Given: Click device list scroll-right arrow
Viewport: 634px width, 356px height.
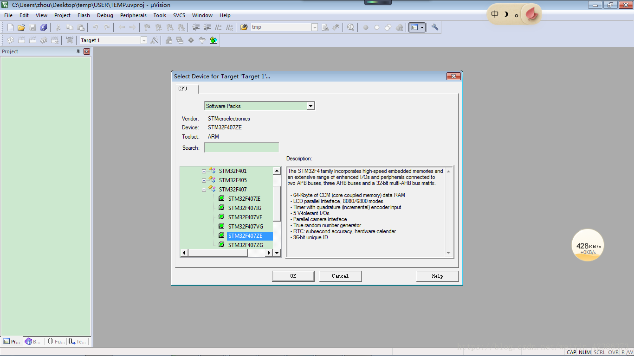Looking at the screenshot, I should click(x=269, y=253).
